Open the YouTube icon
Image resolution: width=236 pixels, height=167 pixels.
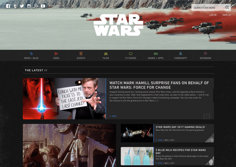(x=43, y=6)
